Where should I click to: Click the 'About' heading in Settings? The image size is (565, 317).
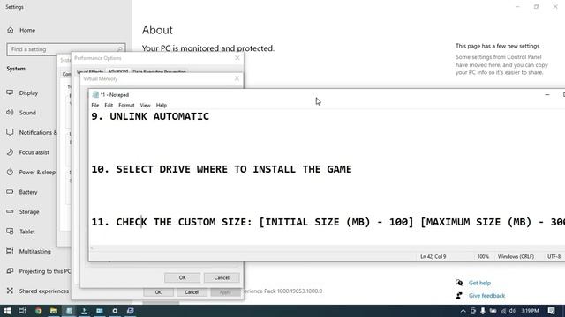pyautogui.click(x=157, y=30)
